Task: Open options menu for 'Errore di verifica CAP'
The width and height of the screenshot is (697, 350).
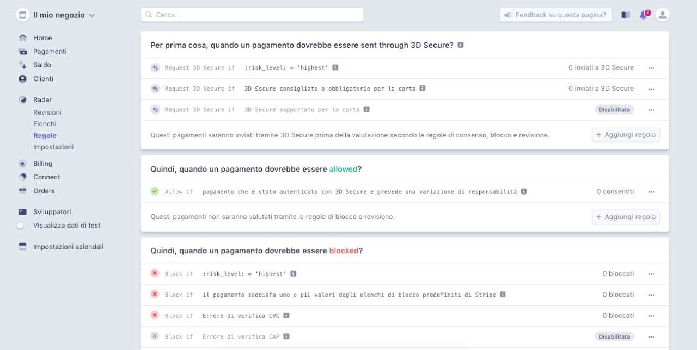Action: click(651, 336)
